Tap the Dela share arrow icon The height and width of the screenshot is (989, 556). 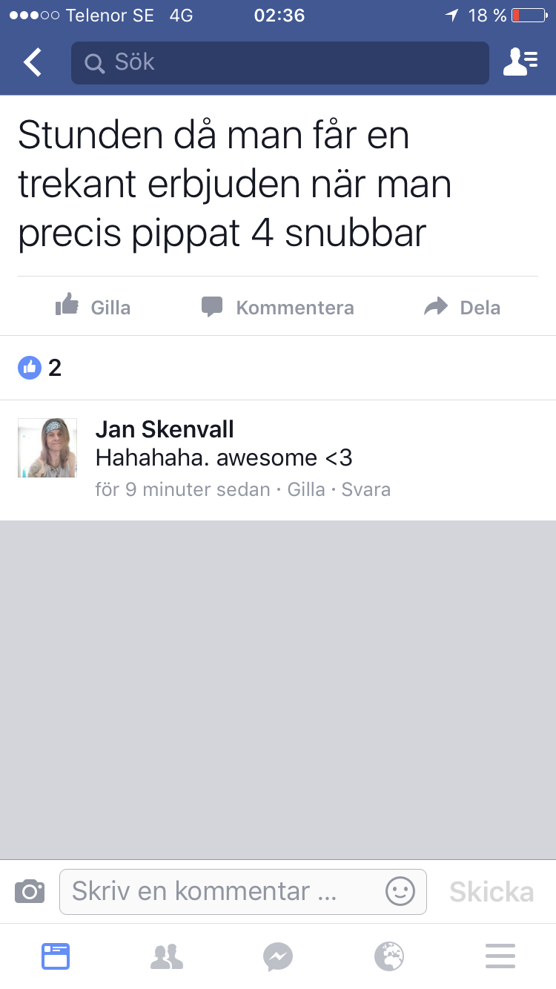(x=436, y=306)
